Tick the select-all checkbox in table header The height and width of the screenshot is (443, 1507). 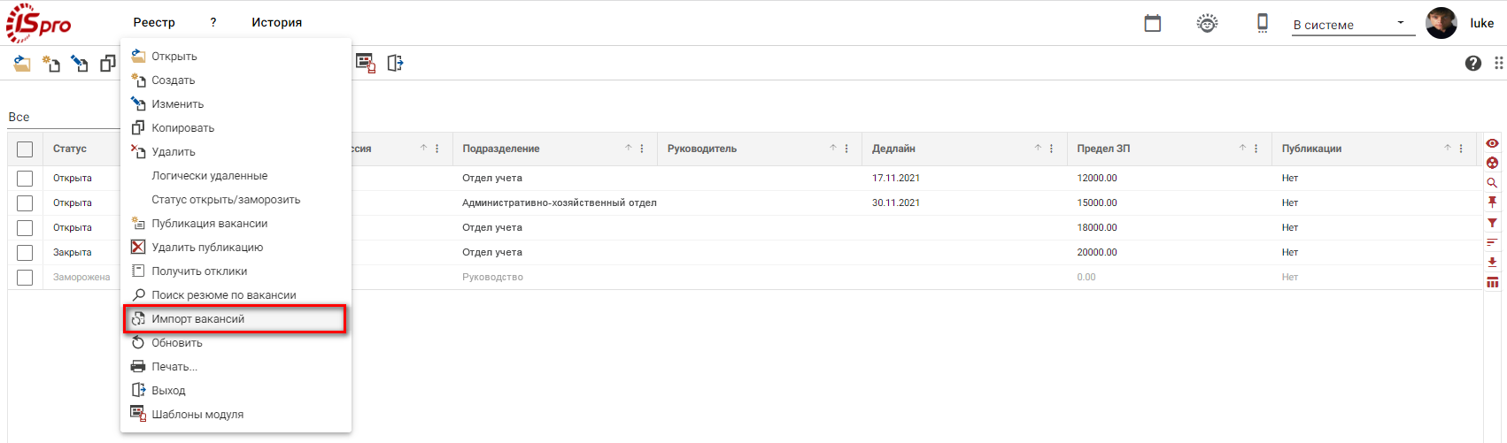pyautogui.click(x=25, y=149)
